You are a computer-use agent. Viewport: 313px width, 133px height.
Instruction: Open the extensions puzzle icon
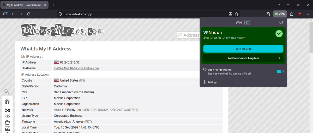tap(292, 14)
